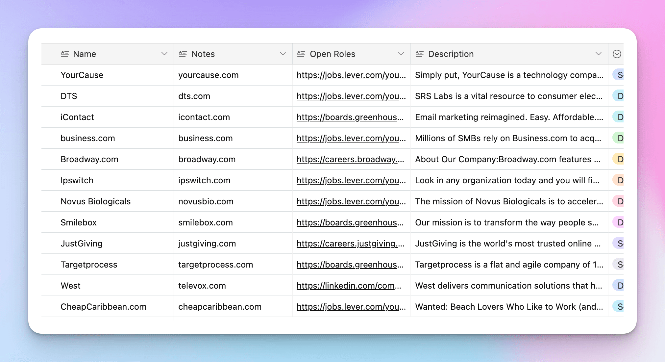Click the text field icon beside Description header
665x362 pixels.
tap(419, 54)
